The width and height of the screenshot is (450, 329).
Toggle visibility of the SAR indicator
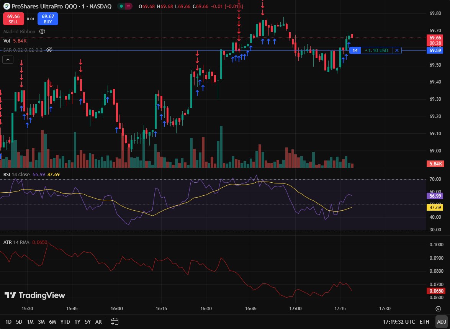[49, 50]
